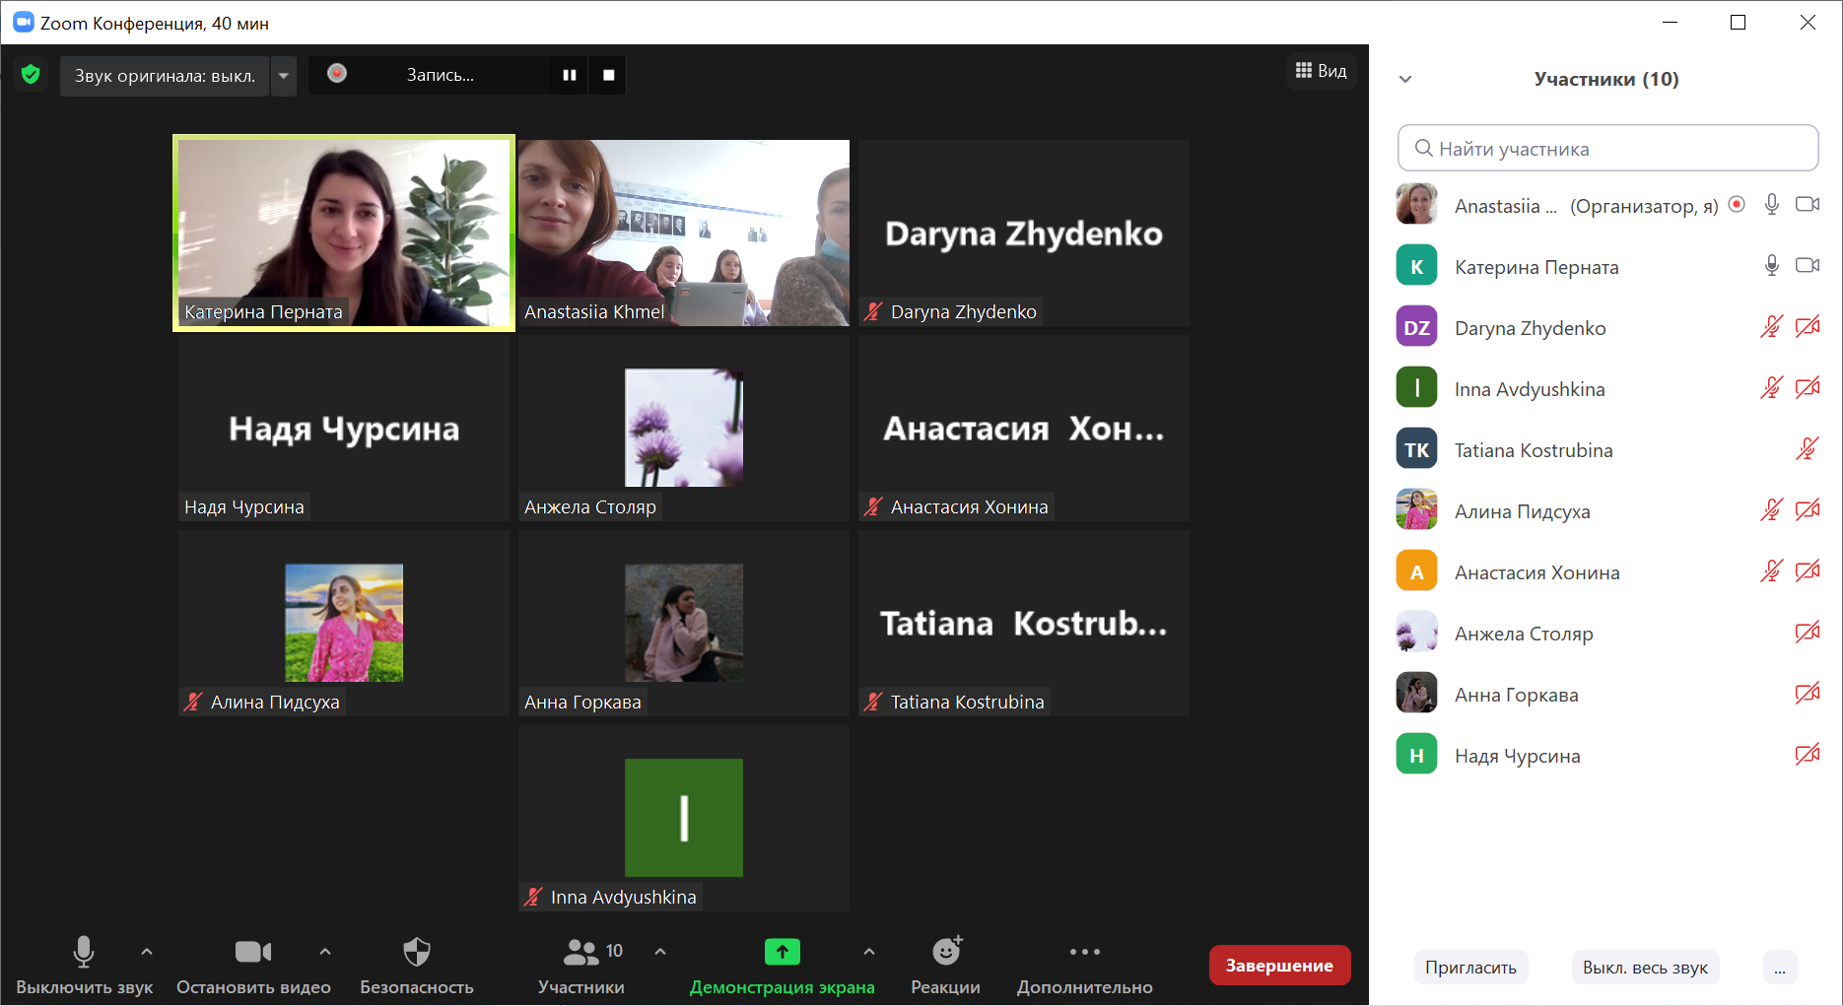This screenshot has width=1843, height=1006.
Task: Click Tatiana Kostrubina name in participants list
Action: pos(1534,450)
